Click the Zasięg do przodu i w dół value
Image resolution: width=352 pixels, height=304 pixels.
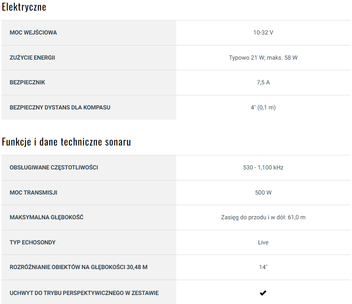pos(263,217)
